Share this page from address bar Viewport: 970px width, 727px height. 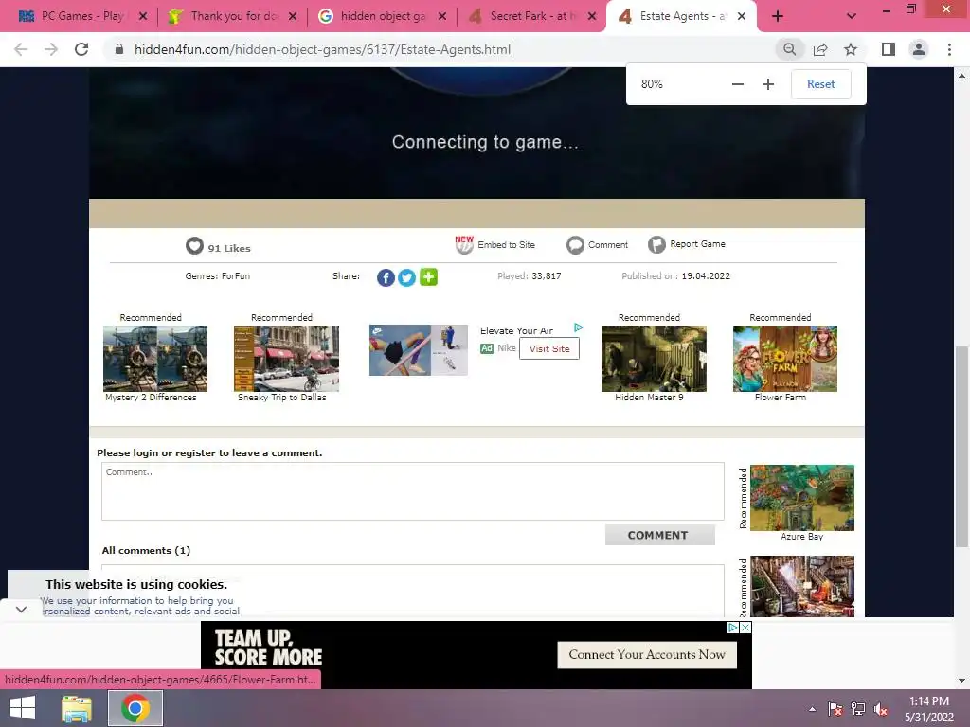click(820, 49)
